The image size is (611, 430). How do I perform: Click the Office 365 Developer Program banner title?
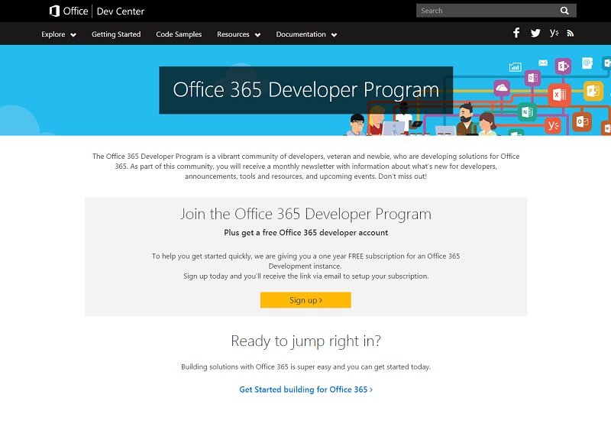(306, 90)
